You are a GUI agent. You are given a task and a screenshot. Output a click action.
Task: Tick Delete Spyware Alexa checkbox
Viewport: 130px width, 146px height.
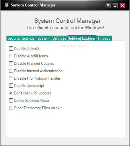tap(11, 101)
